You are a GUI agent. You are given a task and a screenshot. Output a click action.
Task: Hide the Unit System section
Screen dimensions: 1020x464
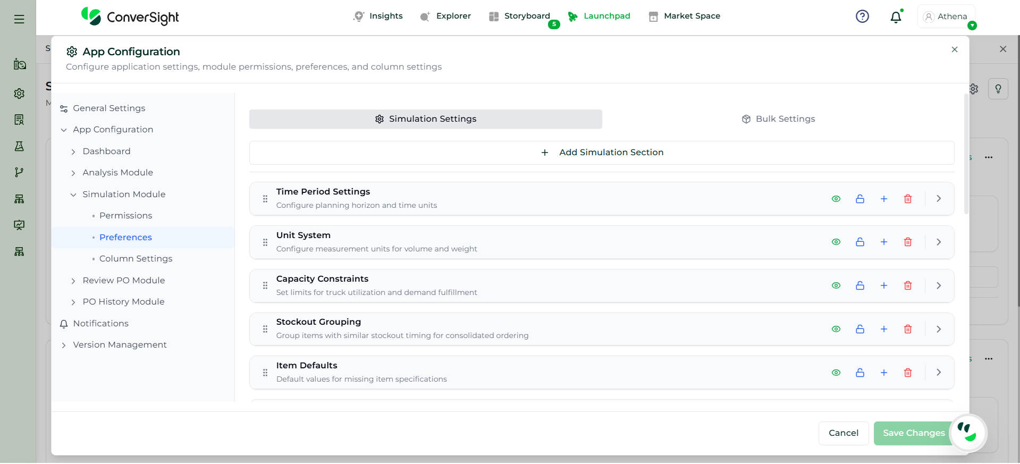pyautogui.click(x=836, y=242)
